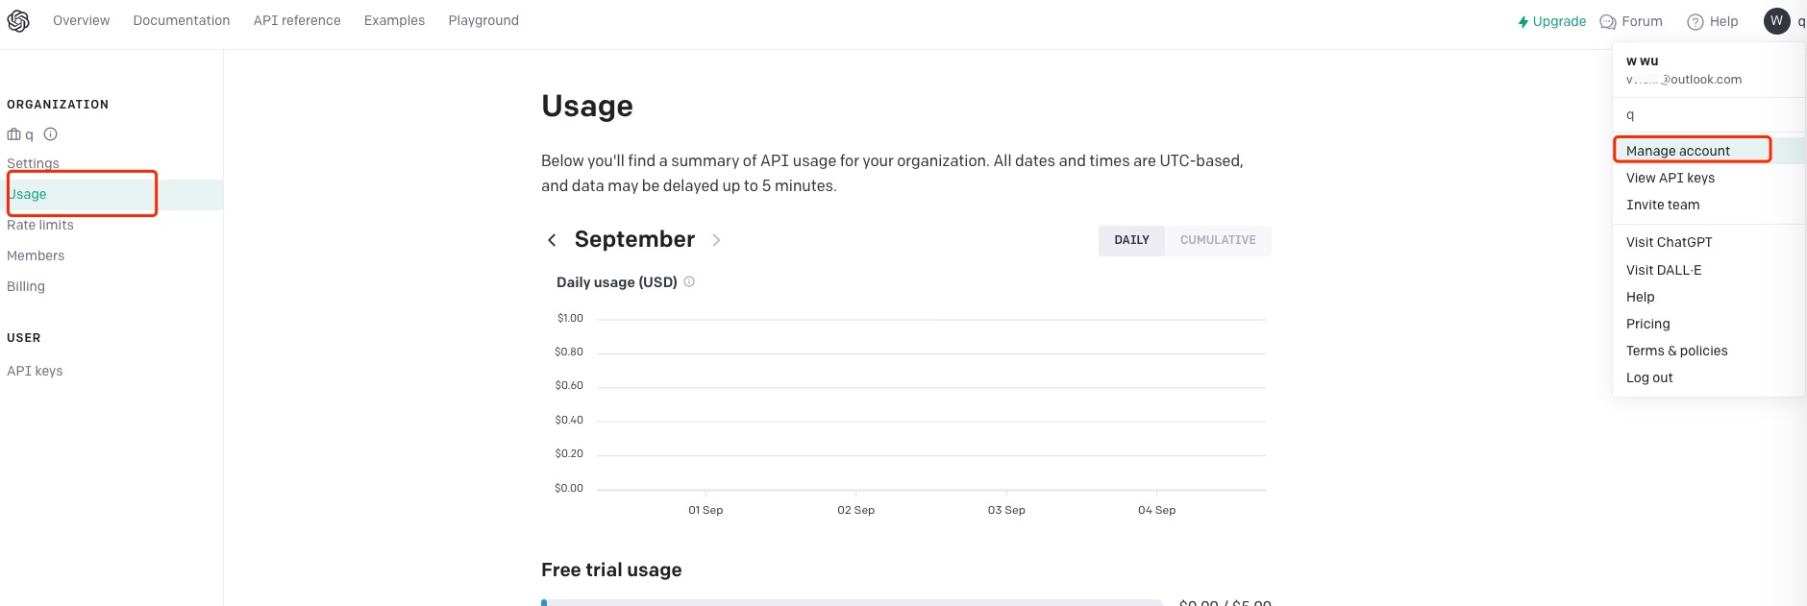Open Rate limits in the sidebar

coord(40,225)
